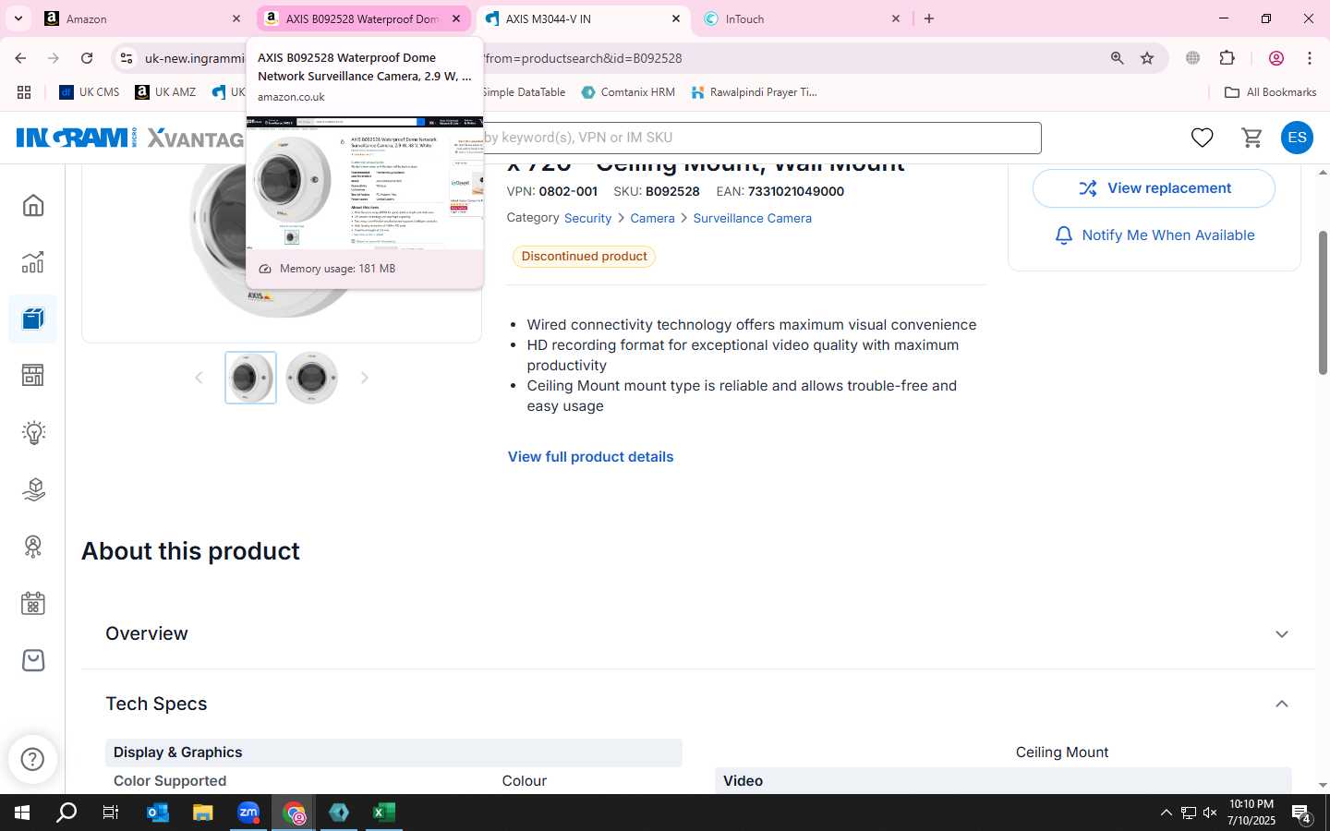This screenshot has height=831, width=1330.
Task: Show previous product image thumbnails
Action: click(199, 378)
